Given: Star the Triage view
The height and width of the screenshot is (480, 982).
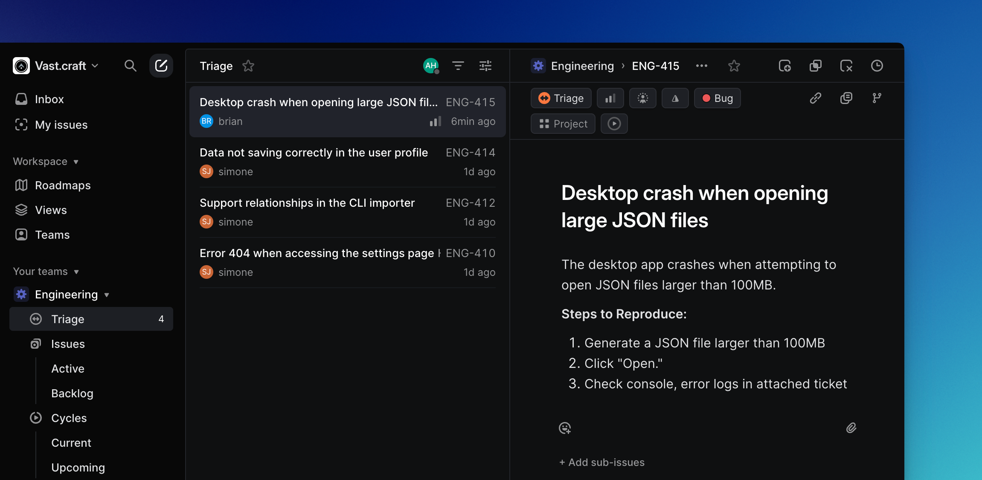Looking at the screenshot, I should click(x=248, y=66).
